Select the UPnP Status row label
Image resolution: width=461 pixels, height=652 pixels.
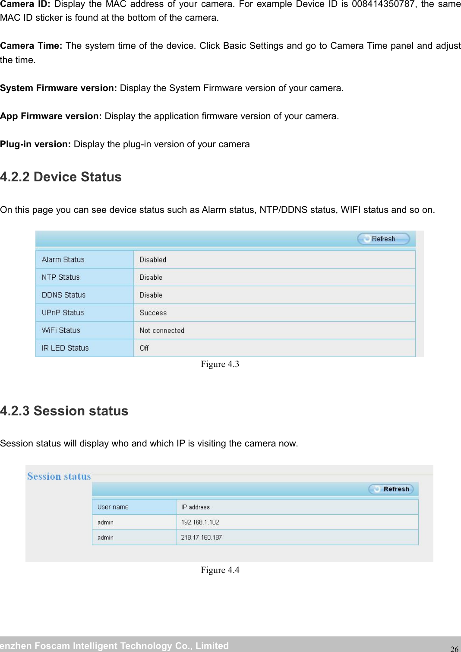click(x=63, y=313)
